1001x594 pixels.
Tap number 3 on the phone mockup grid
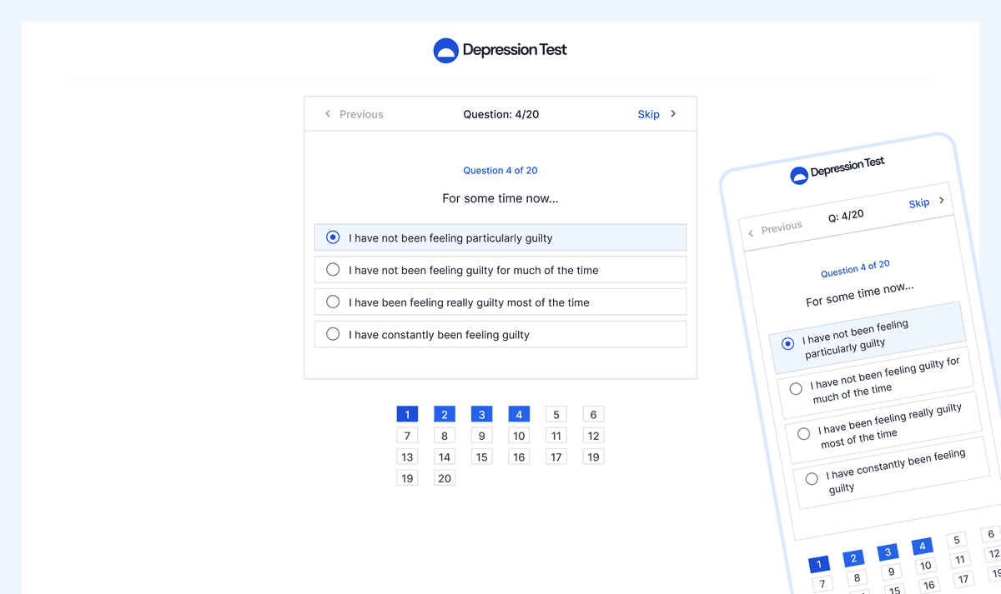(x=888, y=552)
